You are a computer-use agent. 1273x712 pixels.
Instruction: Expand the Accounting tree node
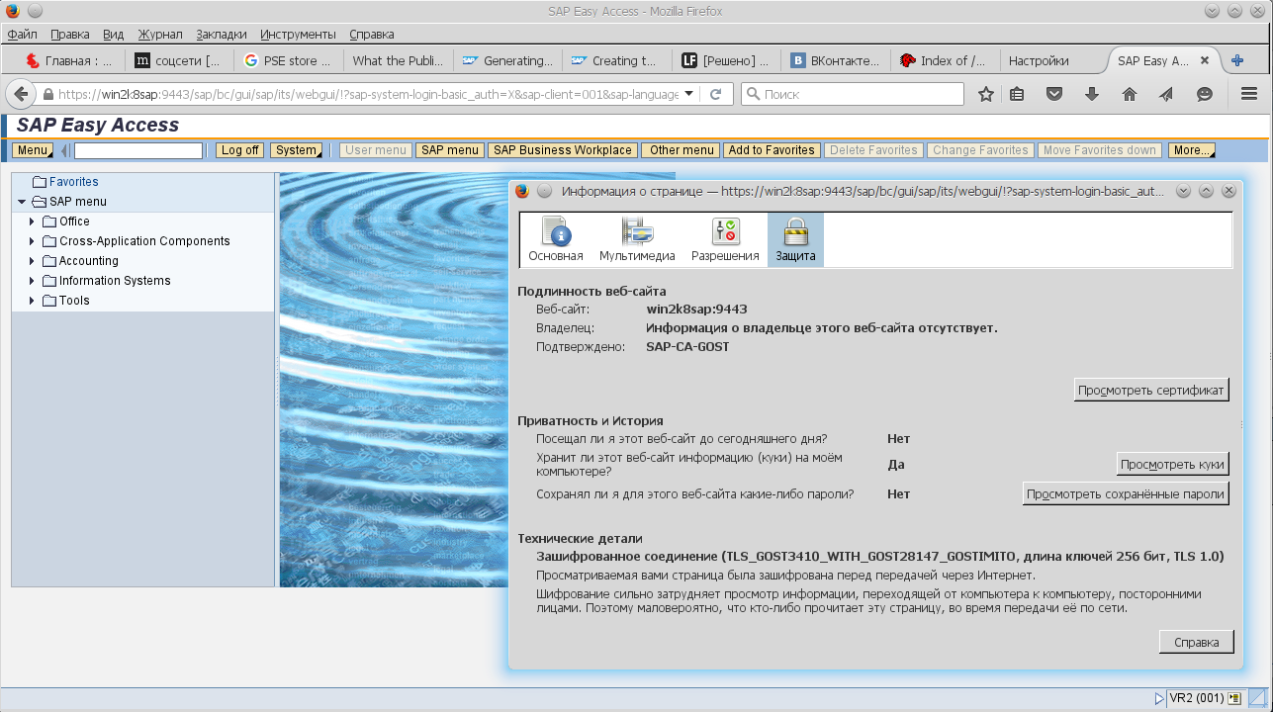[33, 261]
